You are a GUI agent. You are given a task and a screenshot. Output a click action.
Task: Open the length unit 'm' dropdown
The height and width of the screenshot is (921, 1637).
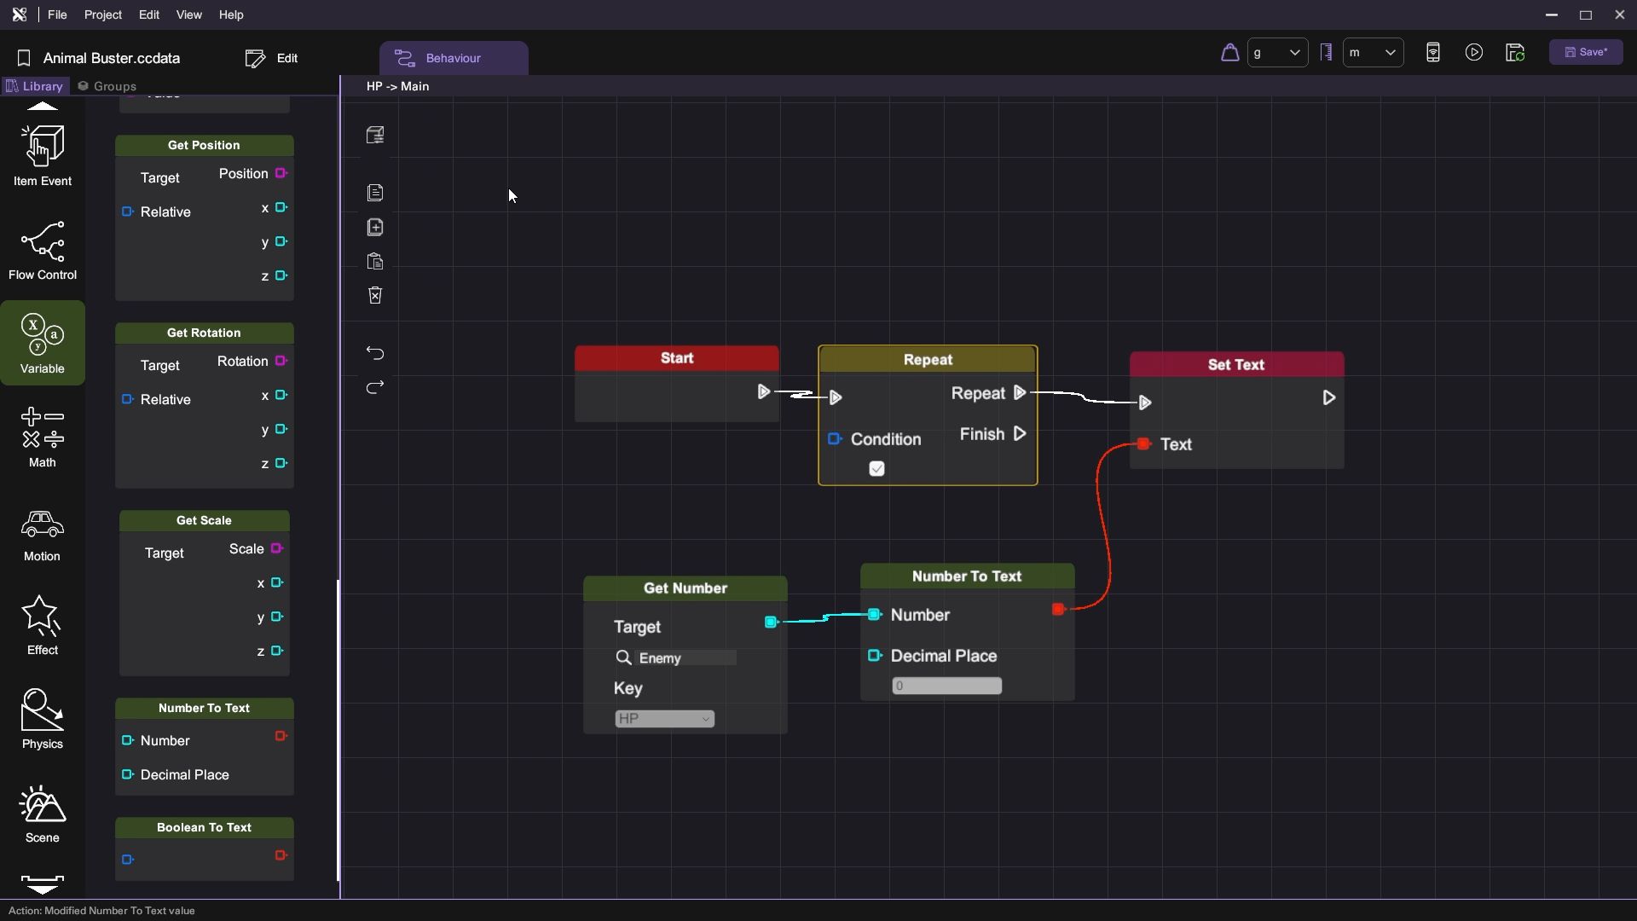coord(1373,53)
